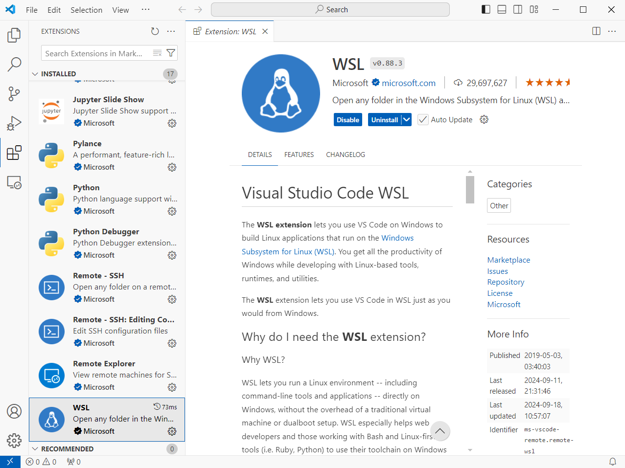This screenshot has width=625, height=468.
Task: Refresh the extensions list
Action: (x=155, y=31)
